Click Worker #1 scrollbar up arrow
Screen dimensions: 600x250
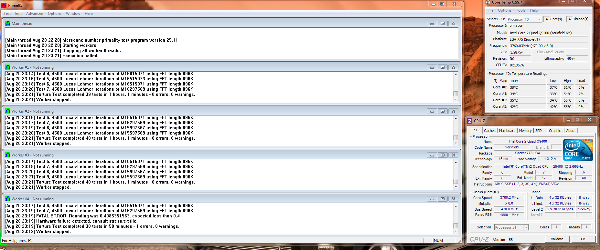(456, 75)
